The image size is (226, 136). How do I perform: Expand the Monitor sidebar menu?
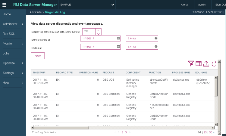[13, 44]
